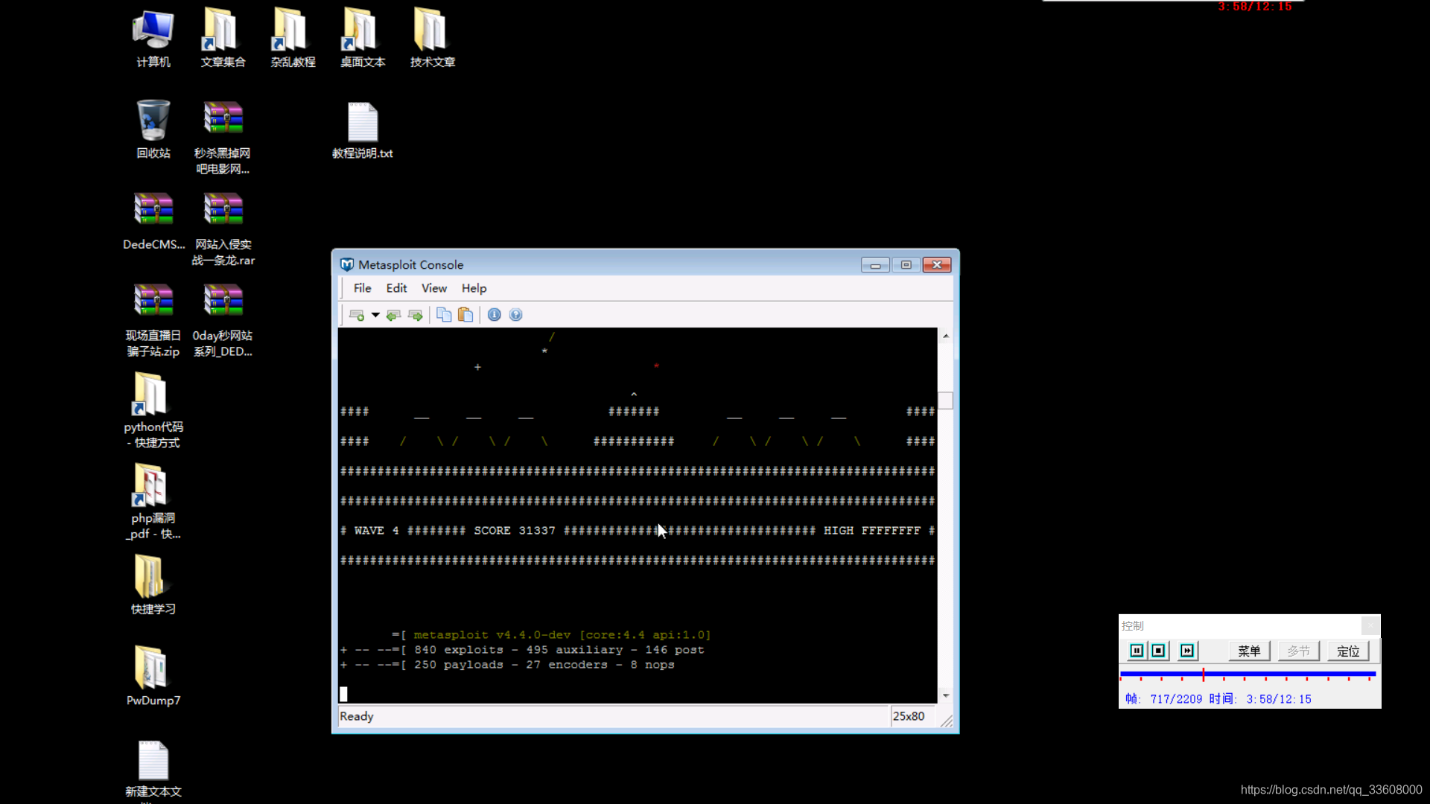Open the Help menu

click(x=474, y=288)
